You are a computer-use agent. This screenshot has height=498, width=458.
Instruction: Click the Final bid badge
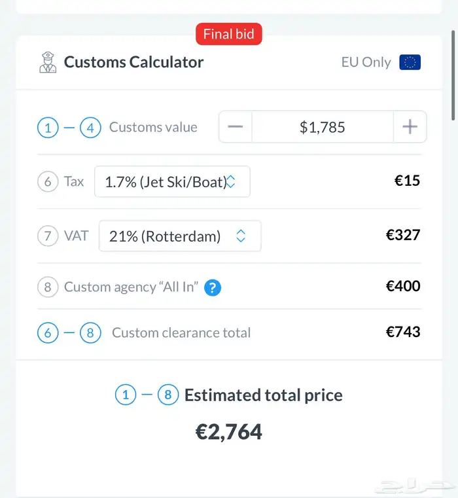click(x=228, y=35)
